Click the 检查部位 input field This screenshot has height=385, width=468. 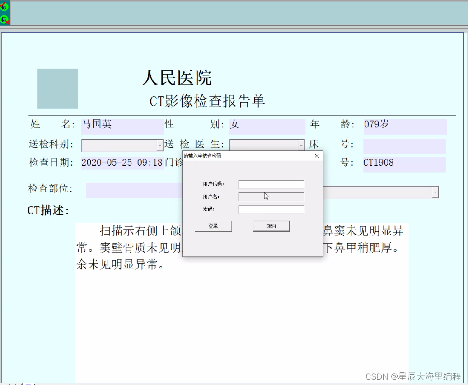point(134,190)
